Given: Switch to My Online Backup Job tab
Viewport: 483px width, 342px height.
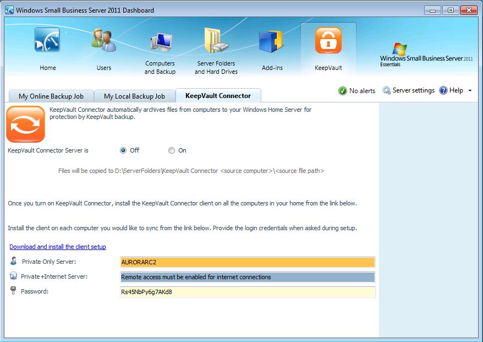Looking at the screenshot, I should pos(51,96).
